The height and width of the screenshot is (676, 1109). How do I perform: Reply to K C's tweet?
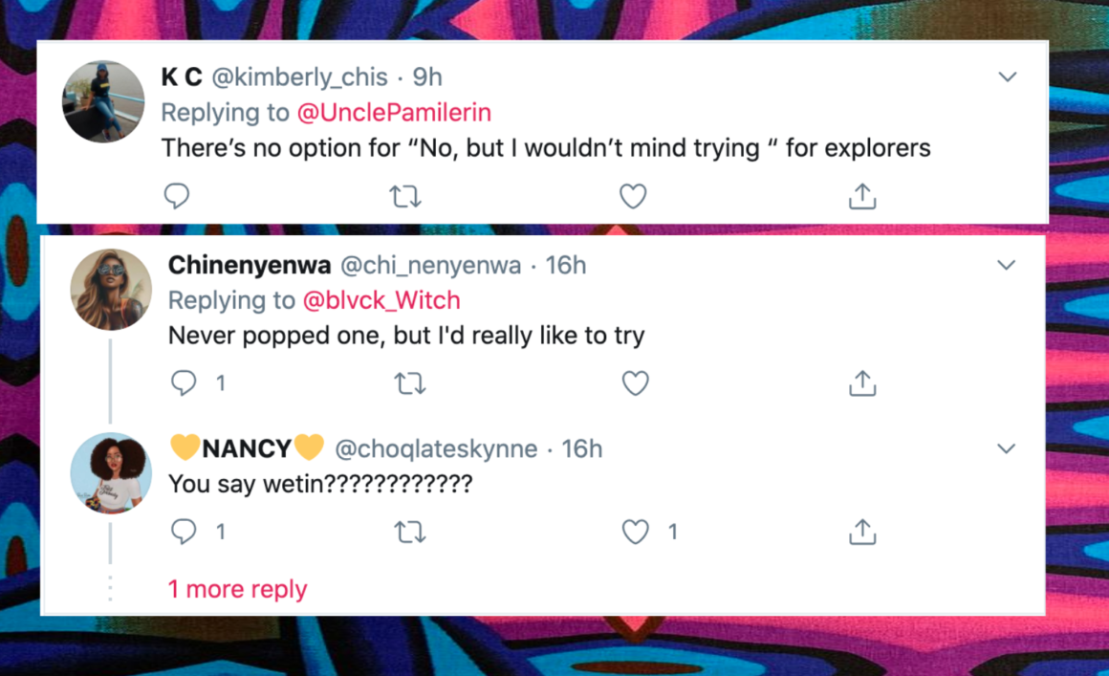click(x=177, y=197)
